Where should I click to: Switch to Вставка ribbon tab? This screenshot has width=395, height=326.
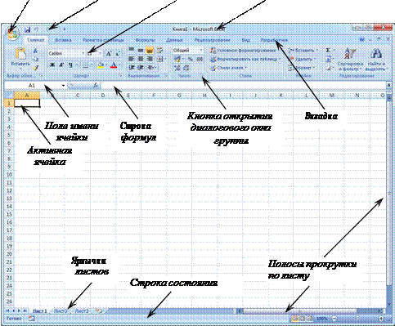point(63,40)
